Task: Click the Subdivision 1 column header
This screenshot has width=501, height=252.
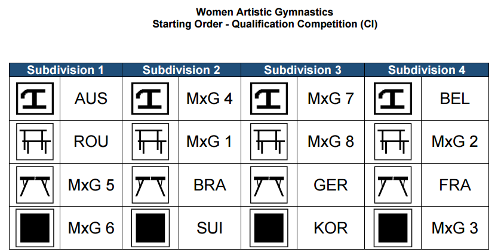Action: click(x=66, y=70)
